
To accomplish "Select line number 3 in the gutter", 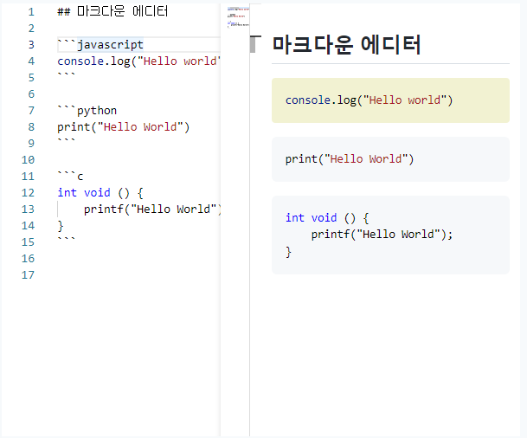I will (x=31, y=45).
